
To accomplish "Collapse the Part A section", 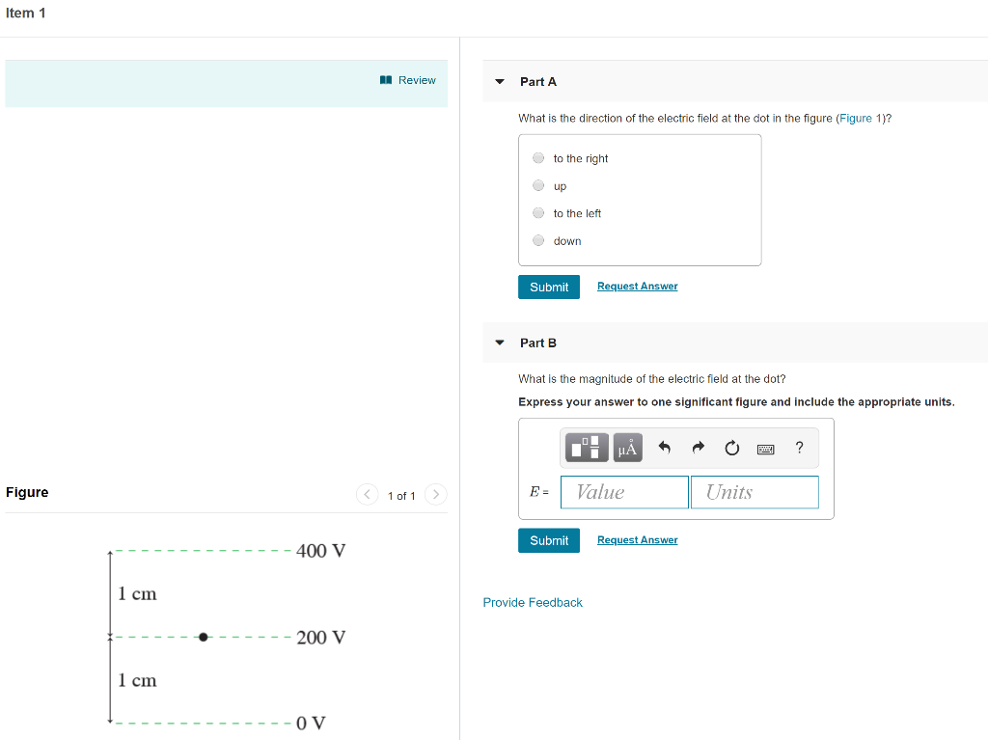I will point(500,81).
